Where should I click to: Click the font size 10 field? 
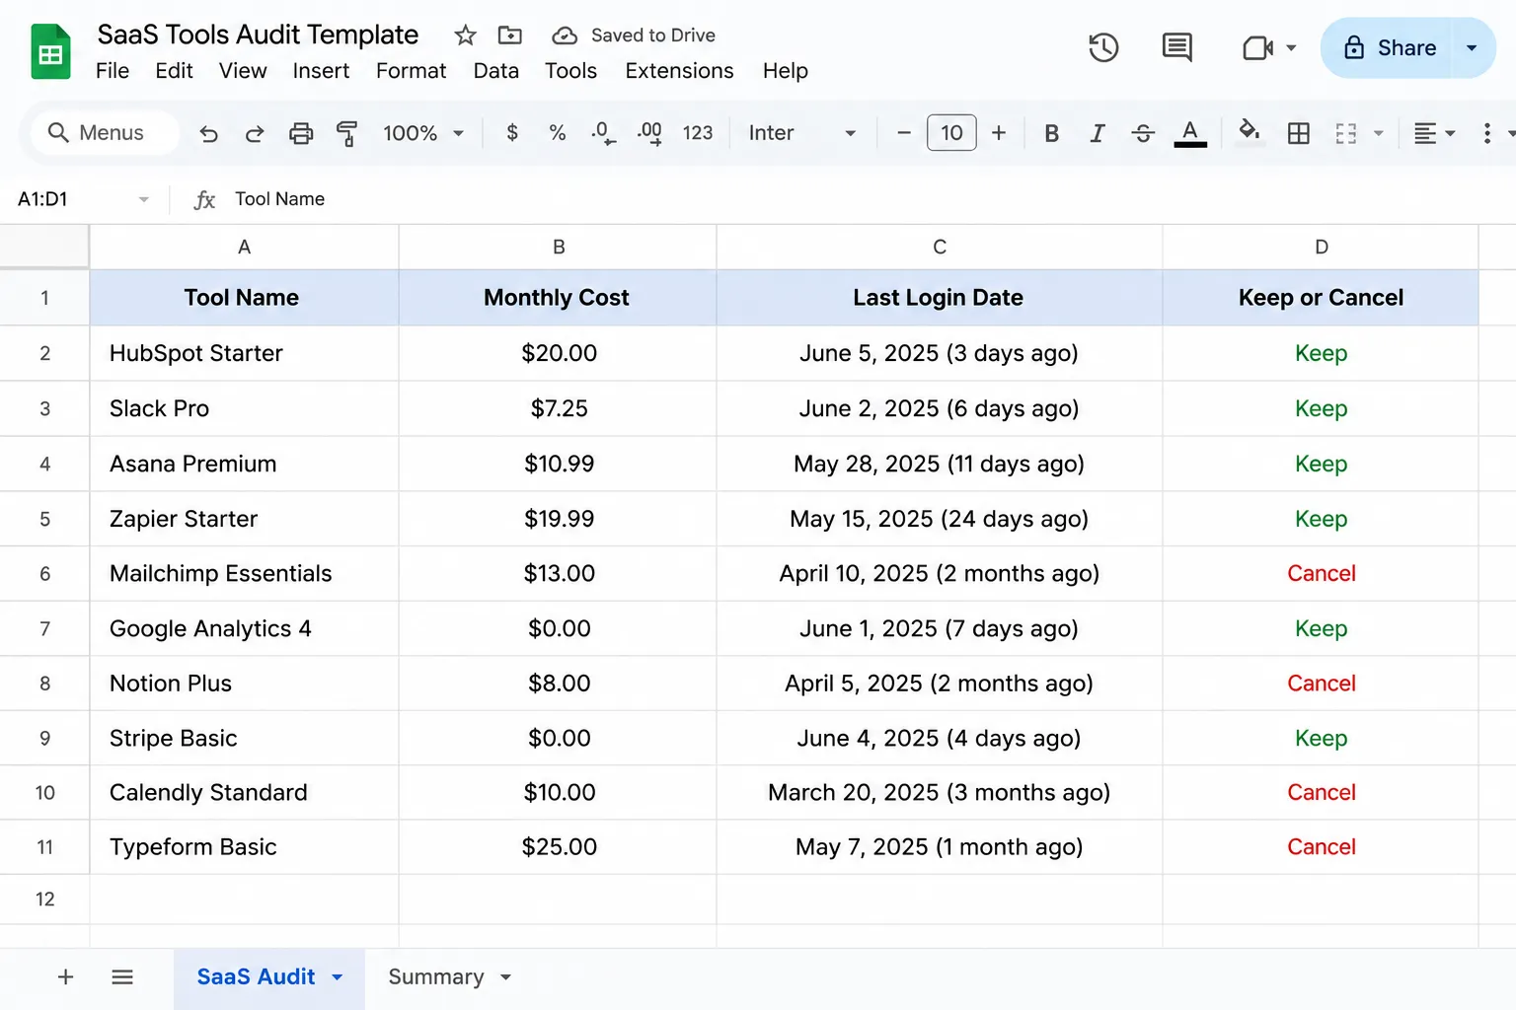click(x=951, y=133)
